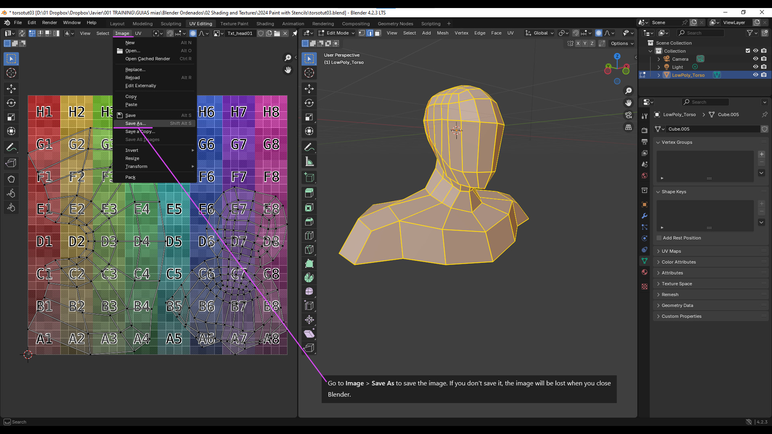Click the outliner Search field
The image size is (772, 434).
click(700, 33)
